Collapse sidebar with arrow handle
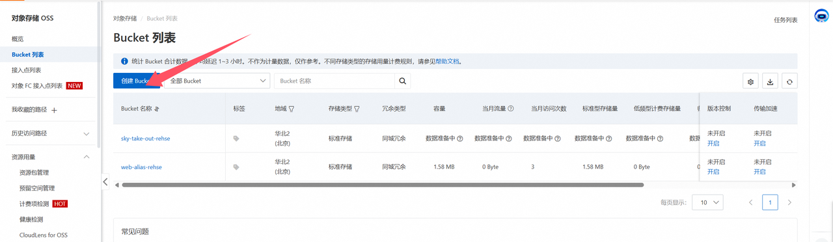 105,181
